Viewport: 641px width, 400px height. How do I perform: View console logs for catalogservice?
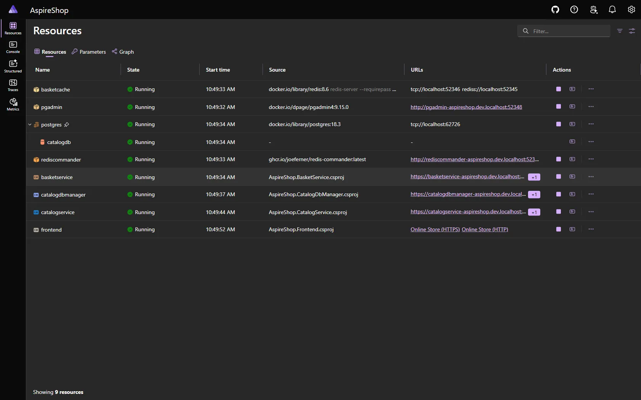tap(572, 212)
